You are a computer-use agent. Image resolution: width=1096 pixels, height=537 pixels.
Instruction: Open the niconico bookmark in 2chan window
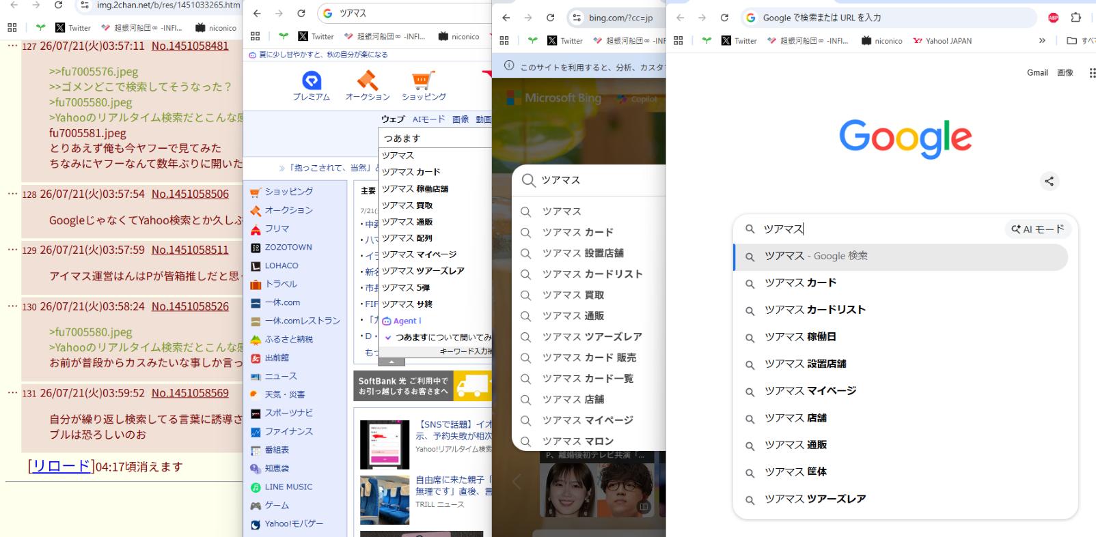(x=215, y=28)
